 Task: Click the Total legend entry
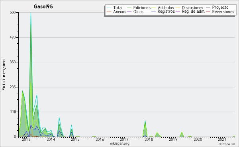[x=115, y=8]
